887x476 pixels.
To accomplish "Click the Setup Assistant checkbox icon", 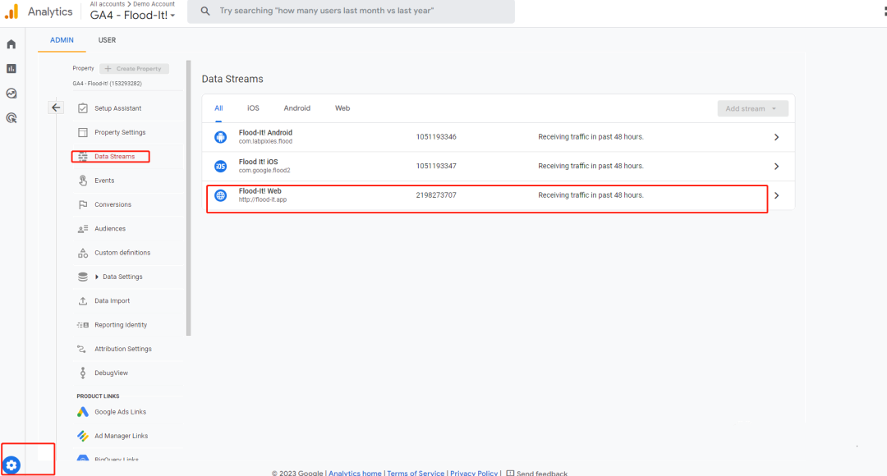I will 83,108.
